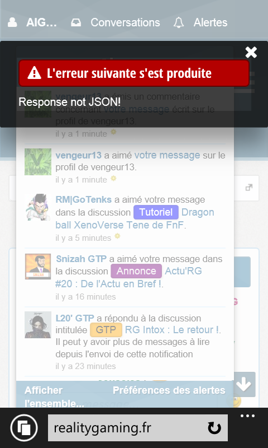Click the warning triangle in error banner
The image size is (268, 448).
35,73
